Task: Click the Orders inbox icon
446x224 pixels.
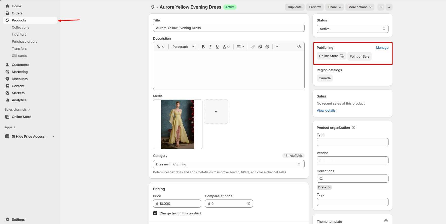Action: pyautogui.click(x=7, y=13)
